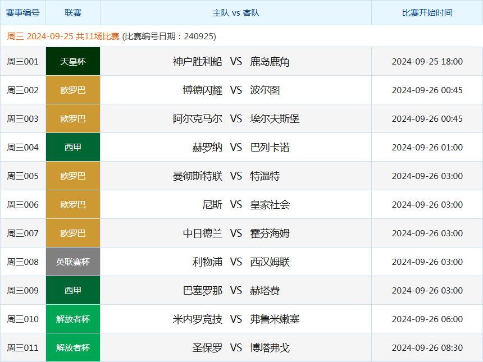Click 欧罗巴 label in 周三002 row
The image size is (483, 362).
coord(73,90)
